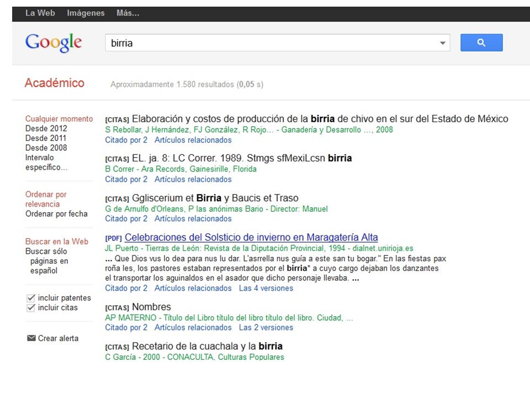Click the envelope icon beside Crear alerta
Viewport: 530px width, 398px height.
pyautogui.click(x=31, y=338)
